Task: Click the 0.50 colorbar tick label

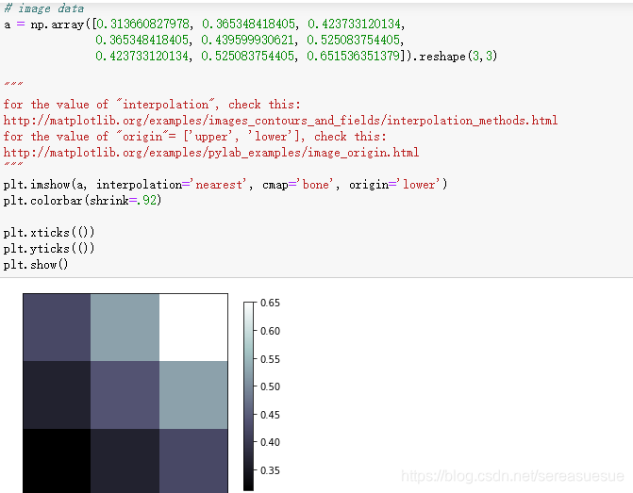Action: coord(270,386)
